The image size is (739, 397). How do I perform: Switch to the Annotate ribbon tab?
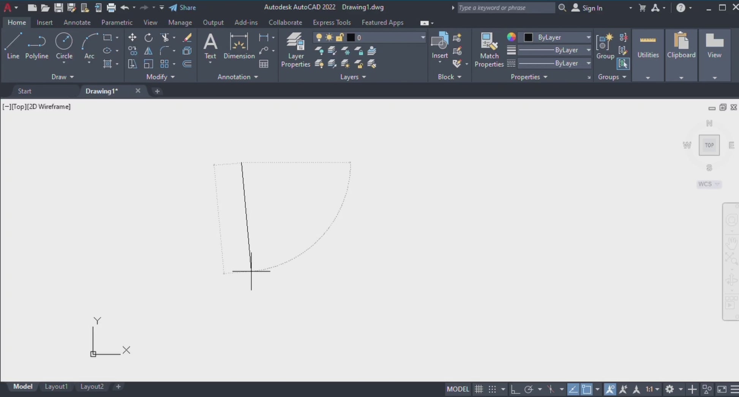click(x=77, y=22)
